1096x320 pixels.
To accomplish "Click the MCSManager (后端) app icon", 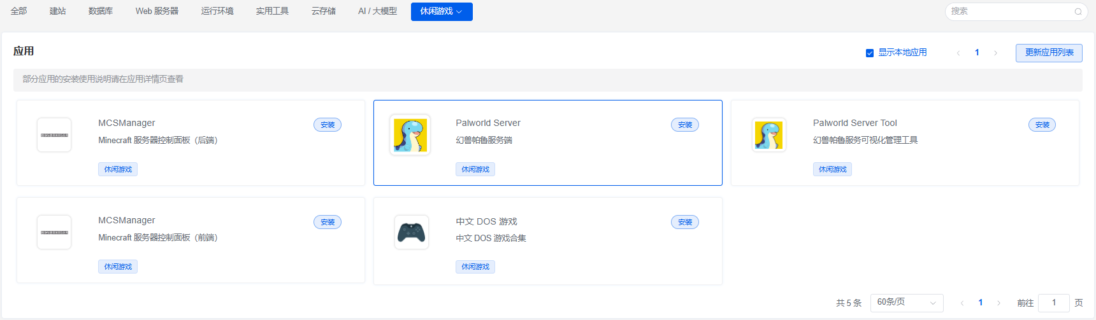I will point(54,135).
